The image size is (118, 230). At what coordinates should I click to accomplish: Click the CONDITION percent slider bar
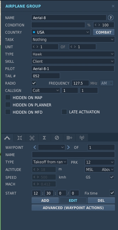pyautogui.click(x=58, y=25)
